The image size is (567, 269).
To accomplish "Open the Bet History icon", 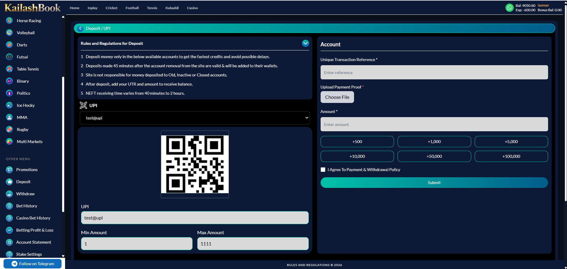I will [x=9, y=206].
